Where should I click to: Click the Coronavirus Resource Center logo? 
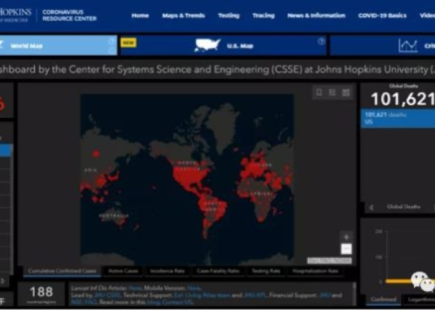[x=70, y=15]
